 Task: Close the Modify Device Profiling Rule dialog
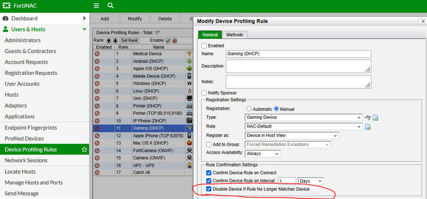(423, 21)
